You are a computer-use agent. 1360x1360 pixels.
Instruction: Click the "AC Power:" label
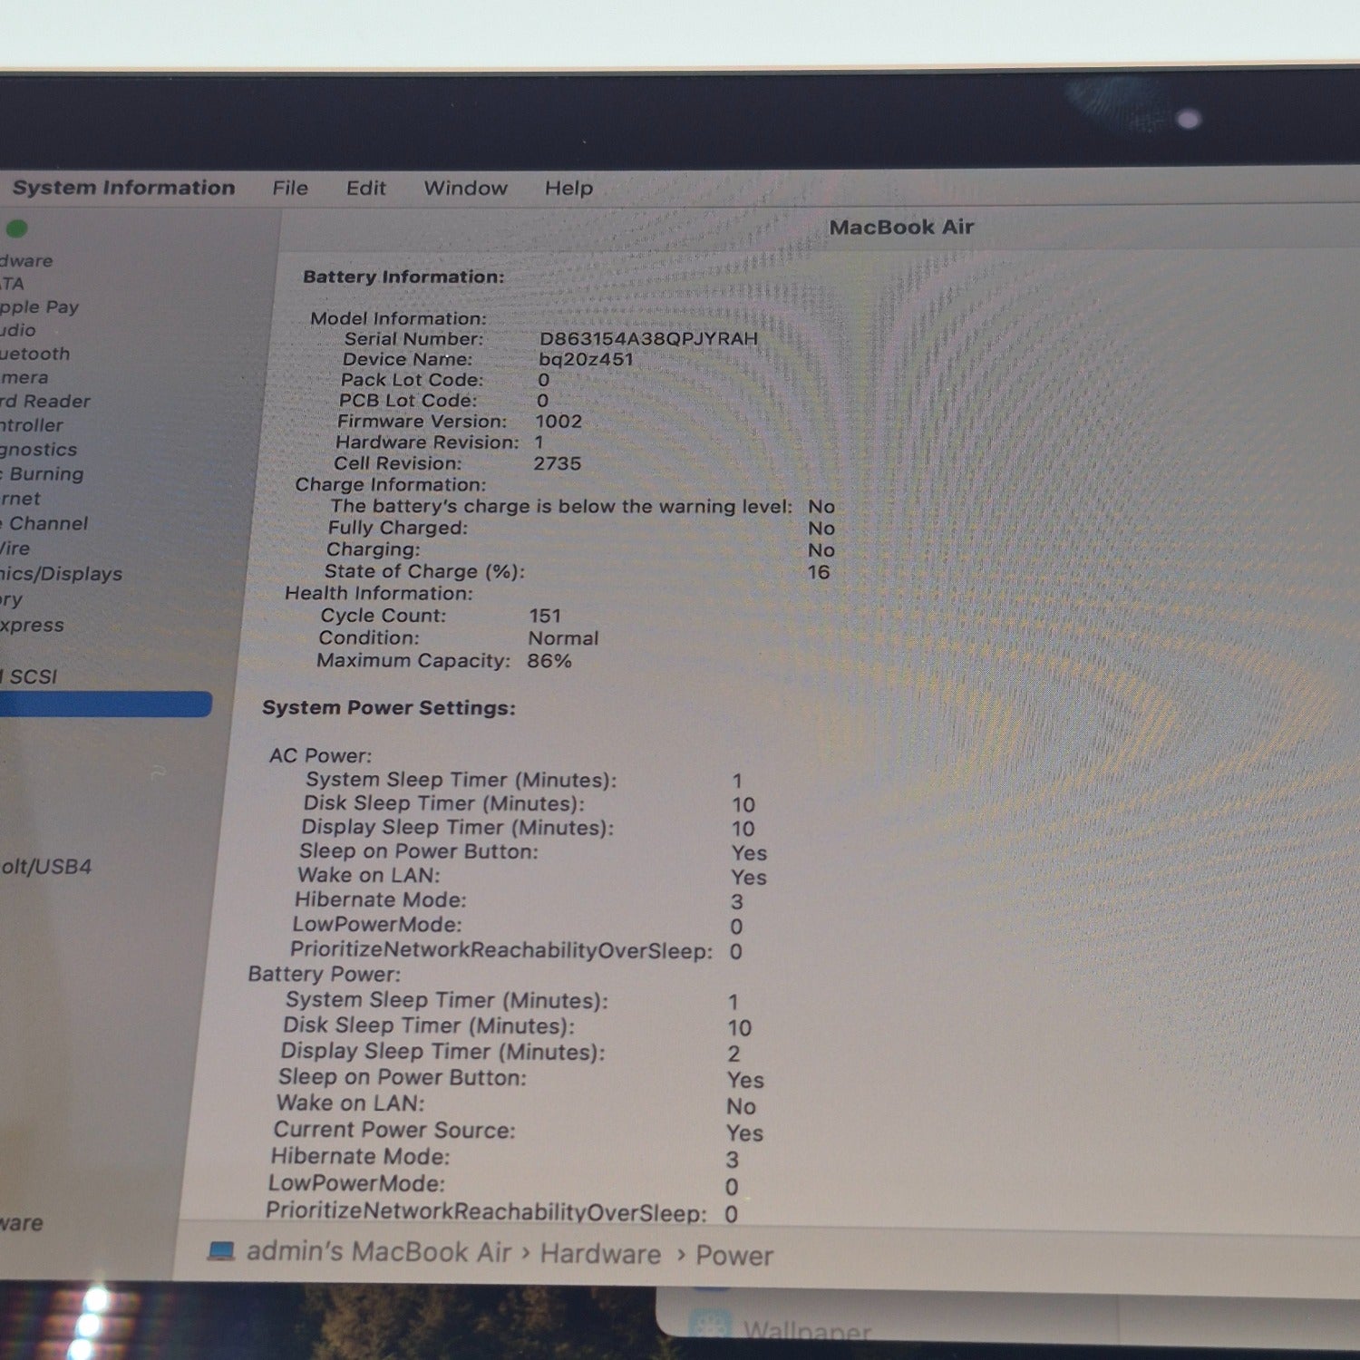[320, 755]
